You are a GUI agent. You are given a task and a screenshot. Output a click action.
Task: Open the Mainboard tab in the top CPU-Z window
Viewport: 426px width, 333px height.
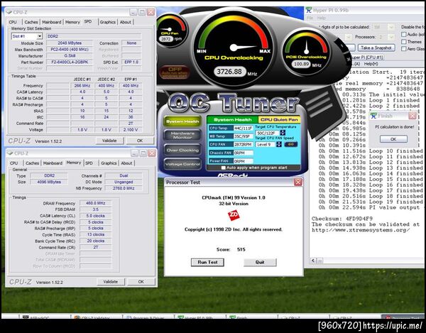52,22
